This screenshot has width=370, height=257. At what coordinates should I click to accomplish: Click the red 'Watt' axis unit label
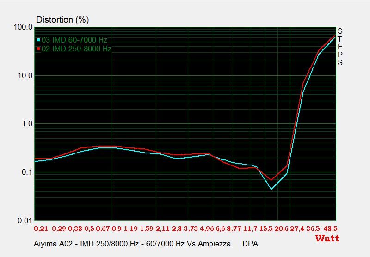[x=327, y=239]
